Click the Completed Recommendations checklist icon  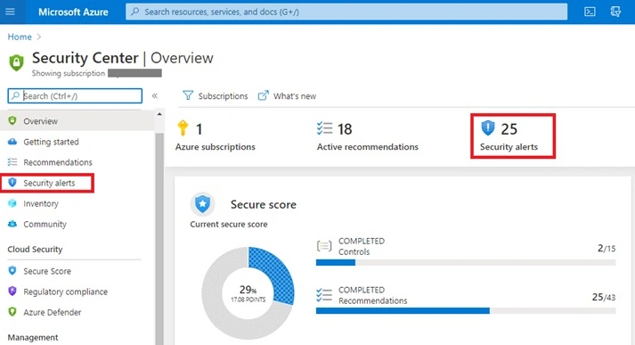pos(324,295)
